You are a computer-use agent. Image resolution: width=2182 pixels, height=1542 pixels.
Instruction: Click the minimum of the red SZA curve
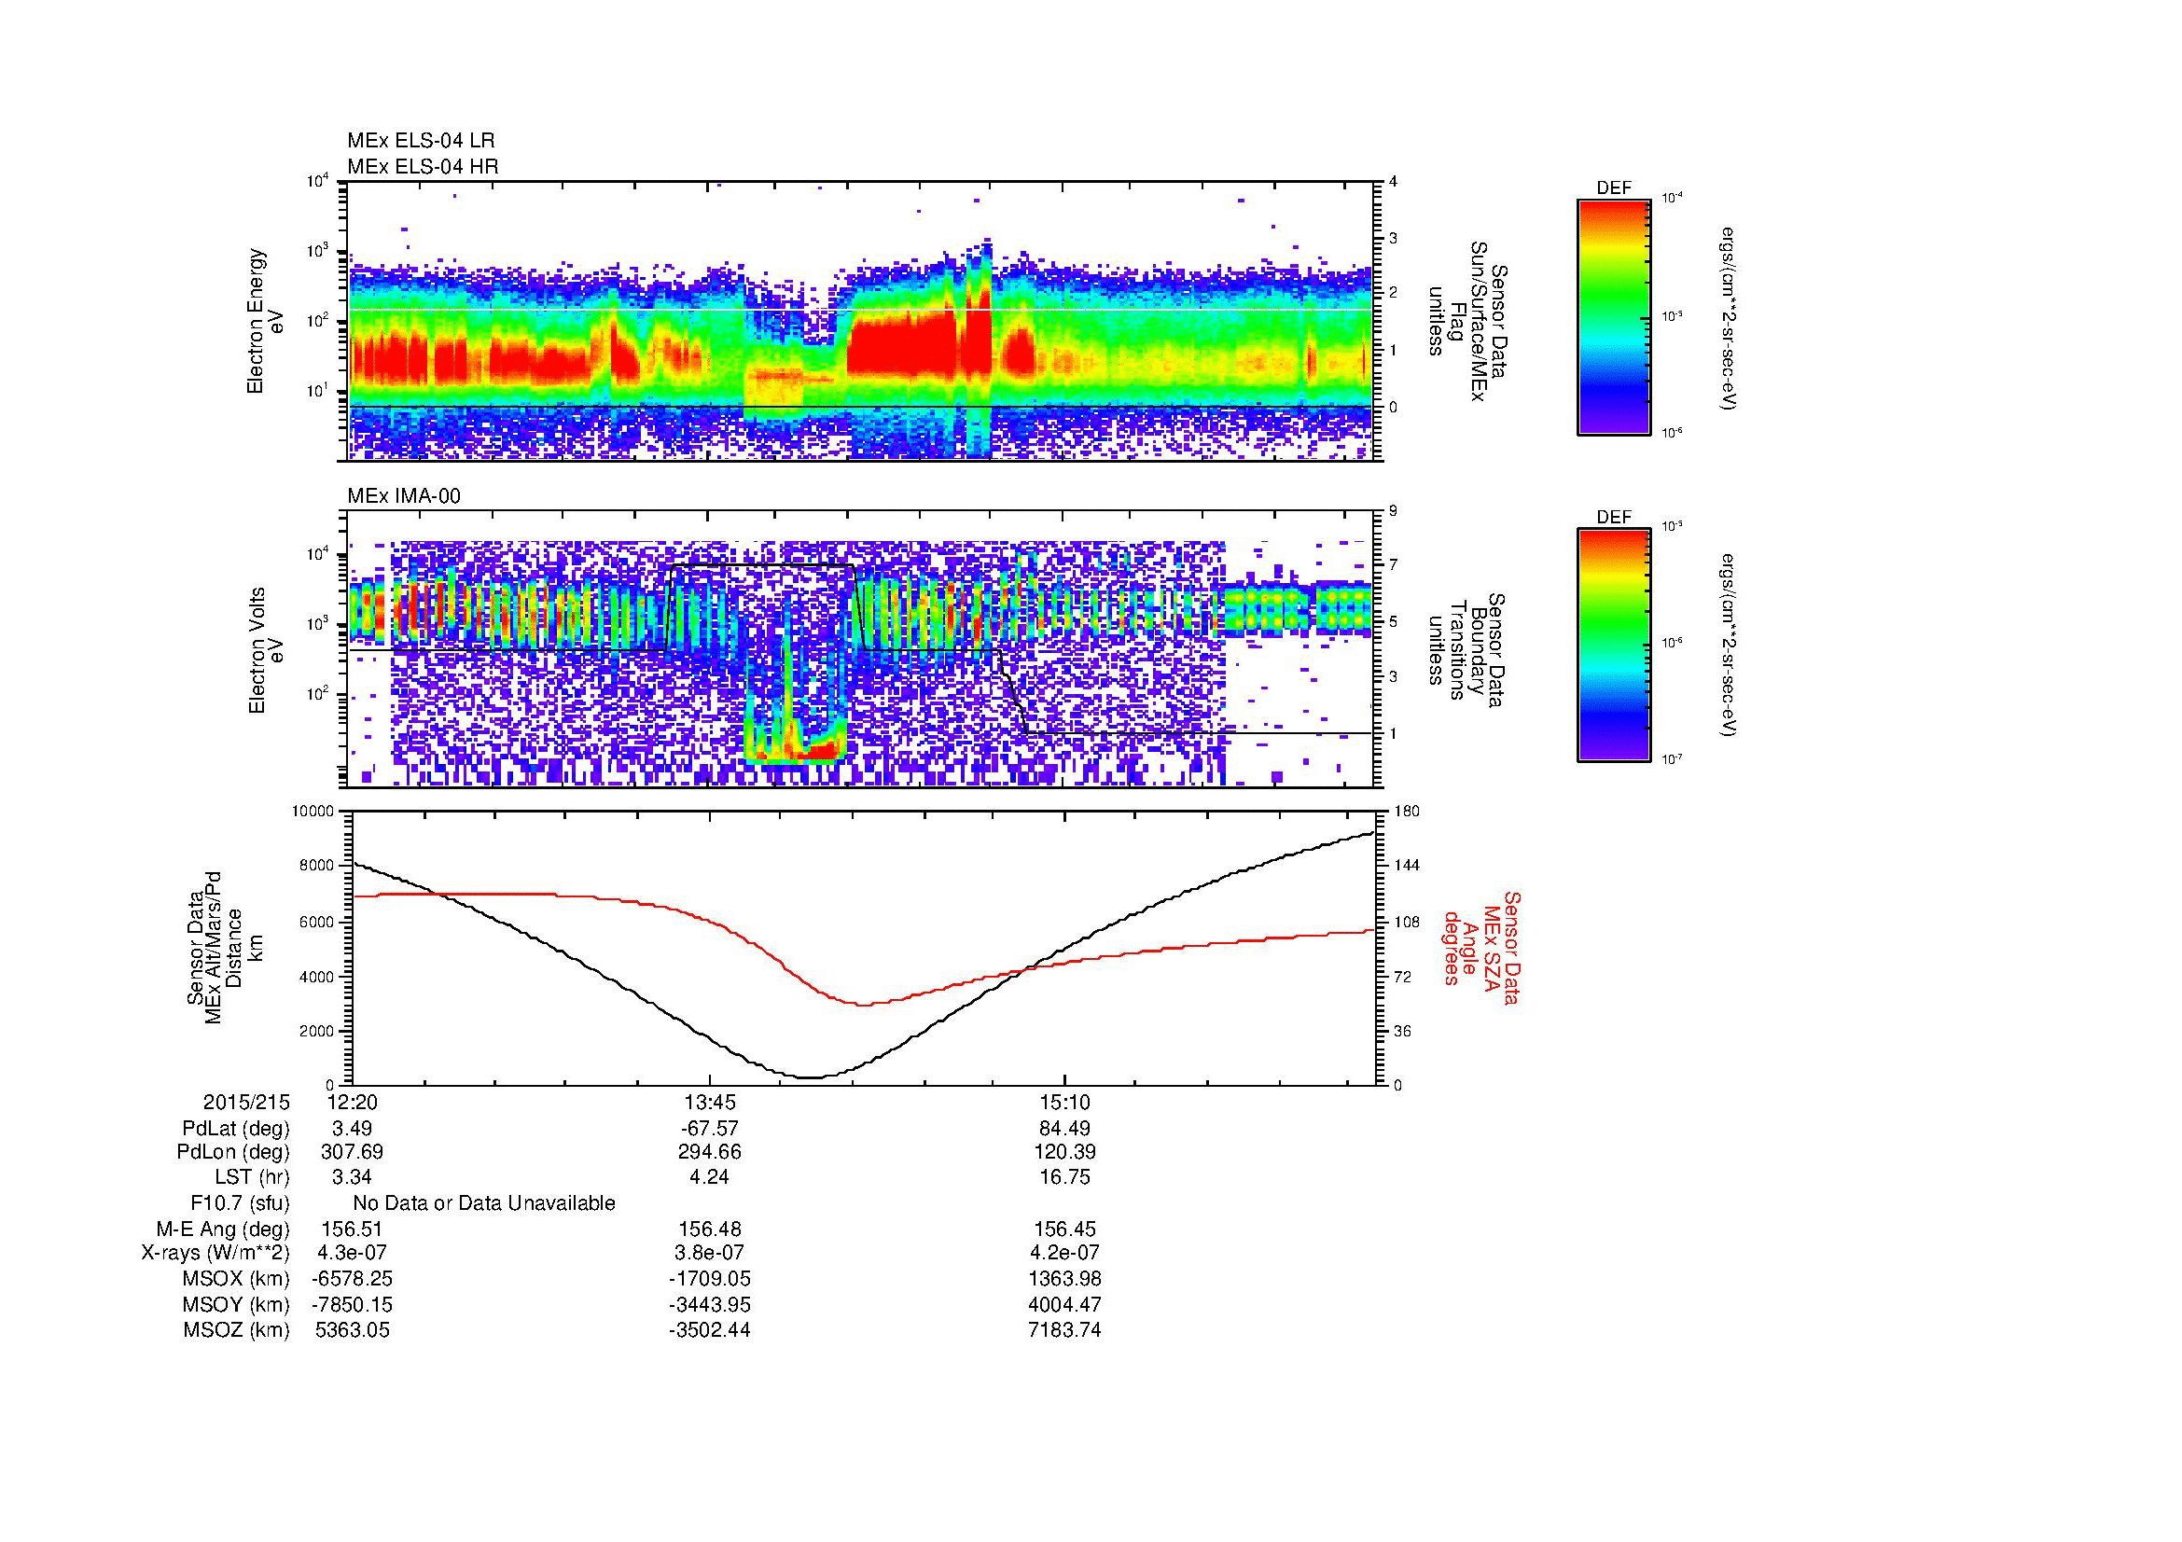click(863, 1004)
